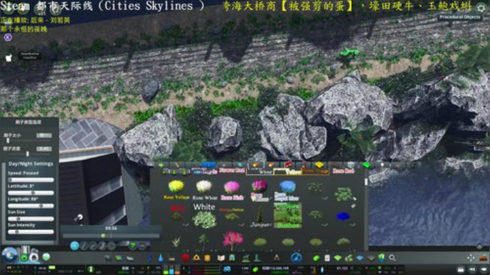This screenshot has width=490, height=275.
Task: Open the water droplet services icon
Action: (x=161, y=258)
